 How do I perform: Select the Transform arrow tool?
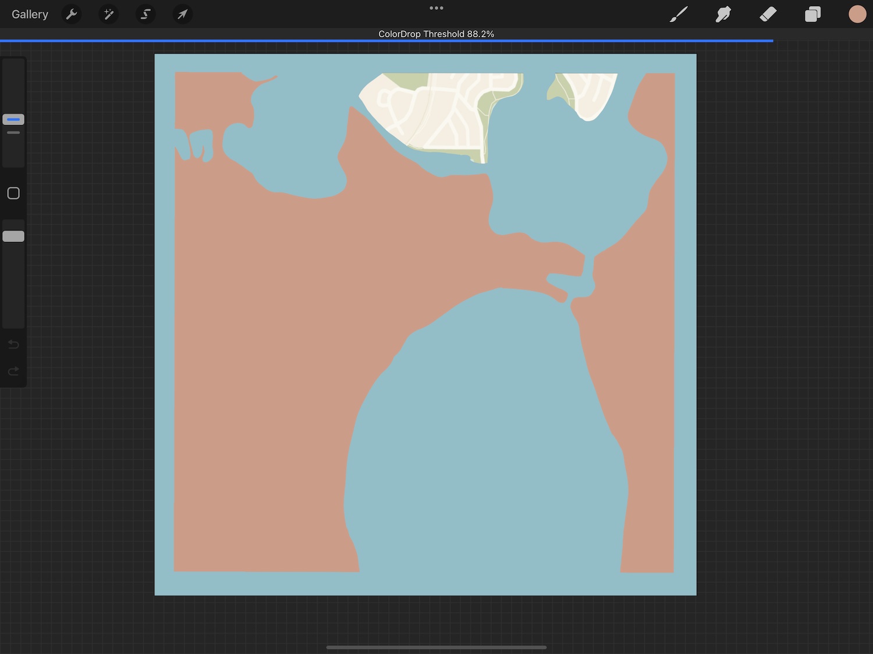click(x=182, y=14)
